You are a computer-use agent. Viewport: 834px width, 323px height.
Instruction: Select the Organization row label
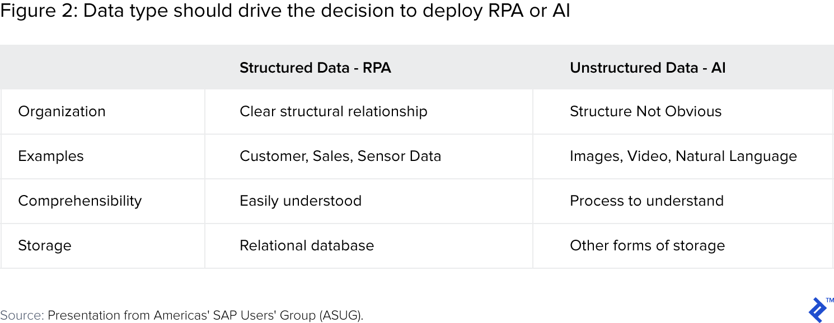point(62,111)
